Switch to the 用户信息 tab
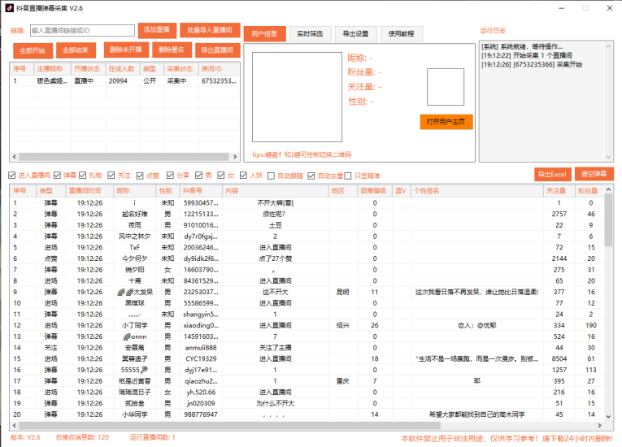Viewport: 622px width, 447px height. [264, 33]
